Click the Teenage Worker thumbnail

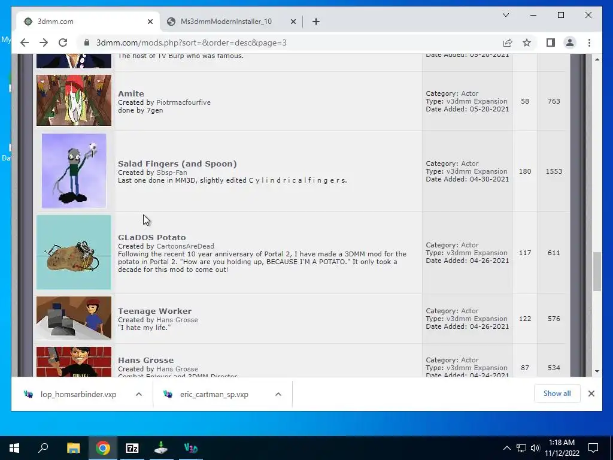pos(74,318)
